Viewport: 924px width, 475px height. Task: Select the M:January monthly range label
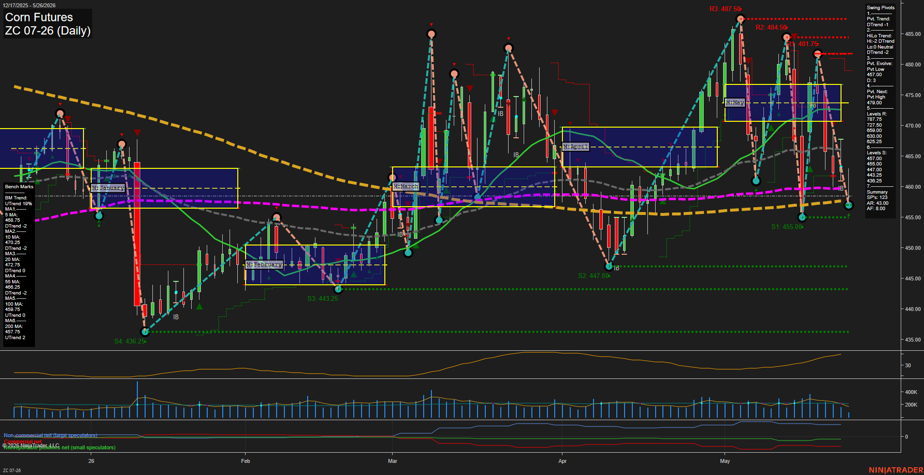click(108, 187)
